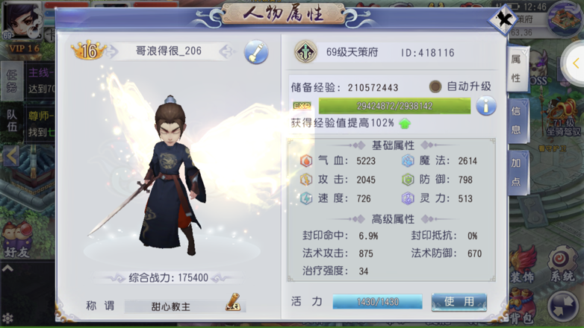
Task: Switch to the 加点 add points tab
Action: (x=517, y=172)
